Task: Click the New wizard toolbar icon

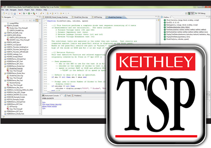Action: [4, 13]
